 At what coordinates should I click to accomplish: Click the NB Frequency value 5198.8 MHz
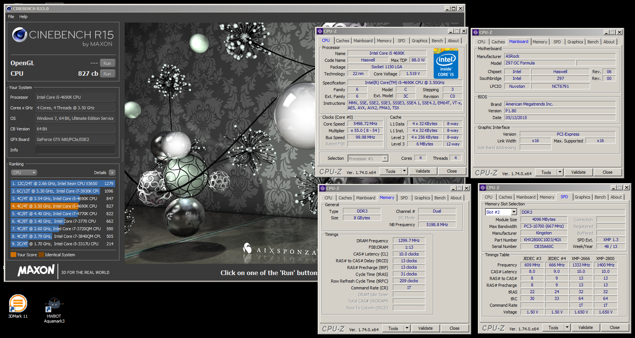(437, 225)
